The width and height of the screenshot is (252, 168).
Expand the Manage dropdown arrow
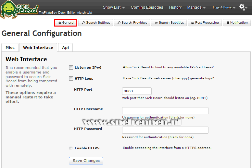[x=204, y=8]
